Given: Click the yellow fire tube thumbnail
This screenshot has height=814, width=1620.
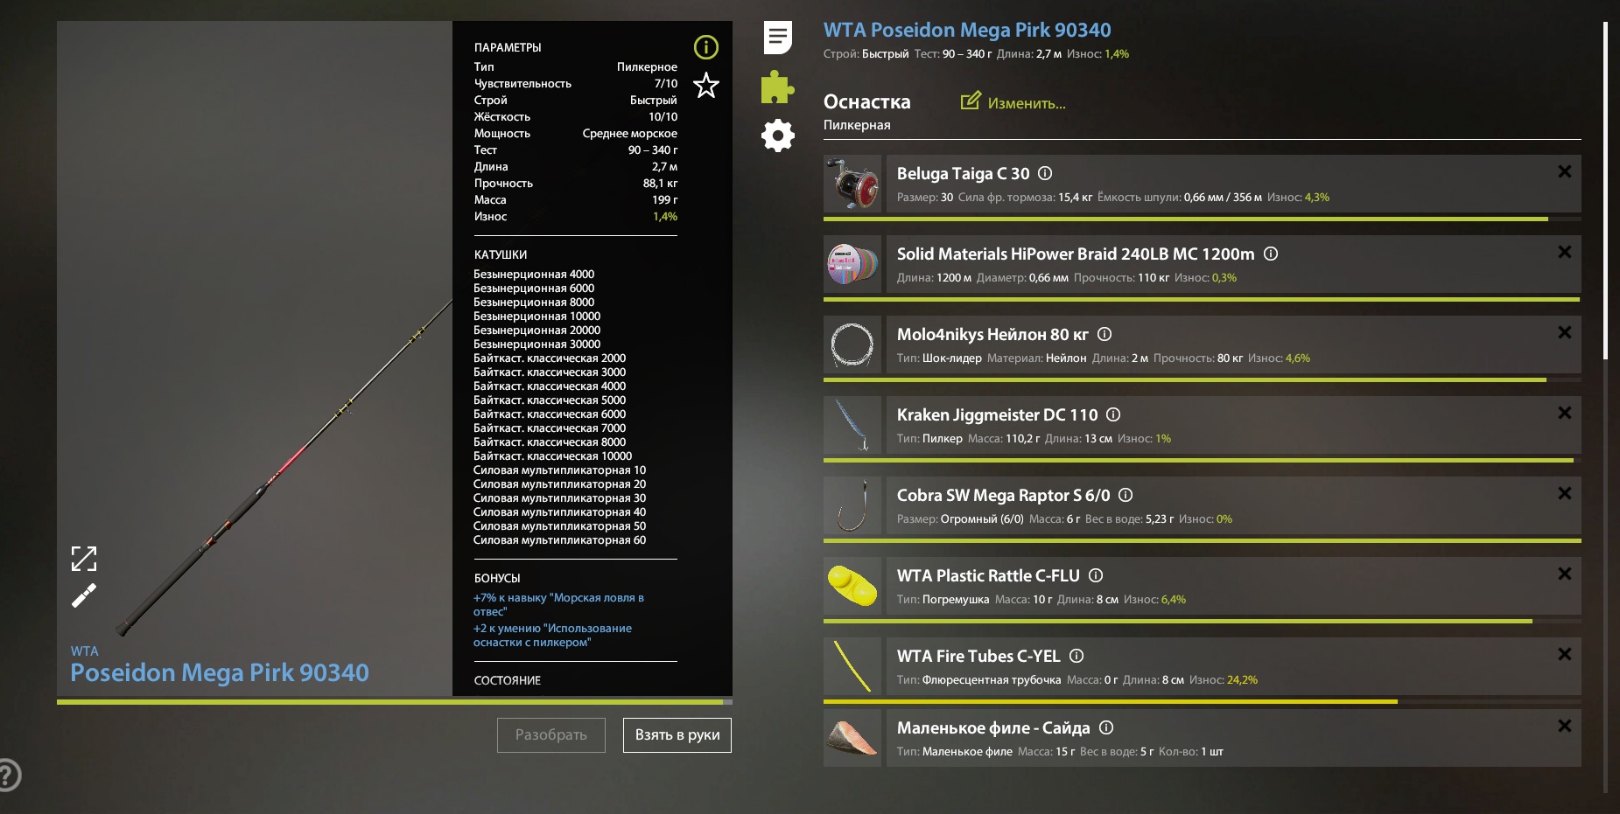Looking at the screenshot, I should (852, 666).
